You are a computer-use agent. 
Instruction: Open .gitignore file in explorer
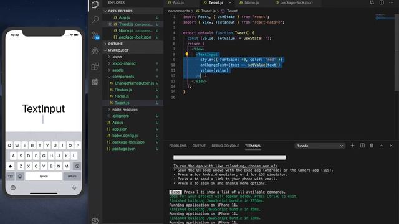[133, 116]
